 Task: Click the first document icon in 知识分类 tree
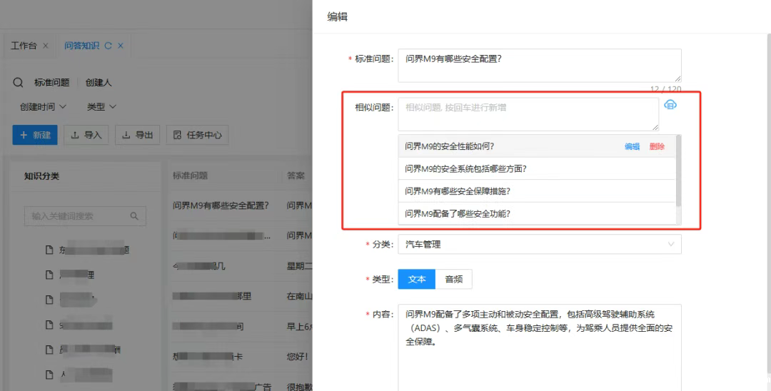pos(49,250)
